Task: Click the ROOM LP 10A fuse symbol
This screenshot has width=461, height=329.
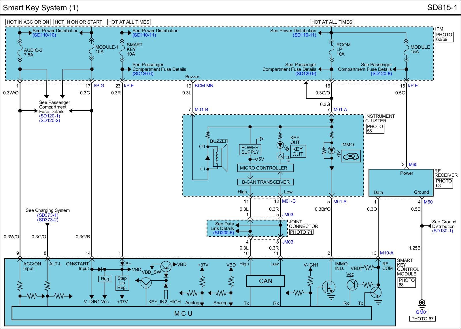Action: (331, 50)
